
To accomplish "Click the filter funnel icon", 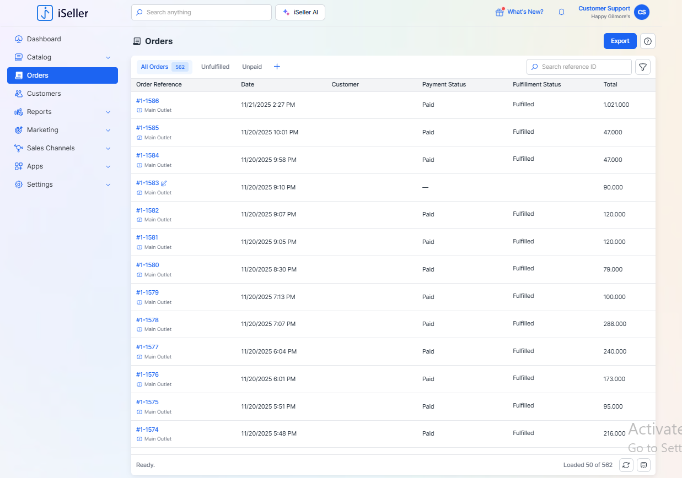I will point(642,67).
